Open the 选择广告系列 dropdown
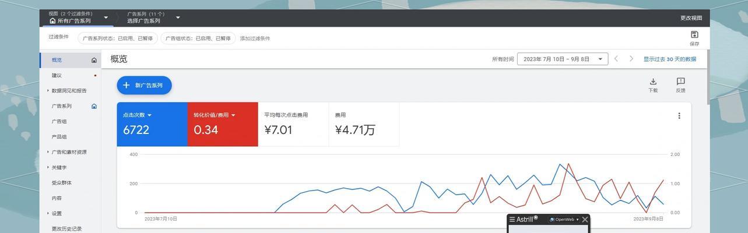Image resolution: width=748 pixels, height=233 pixels. (x=178, y=17)
